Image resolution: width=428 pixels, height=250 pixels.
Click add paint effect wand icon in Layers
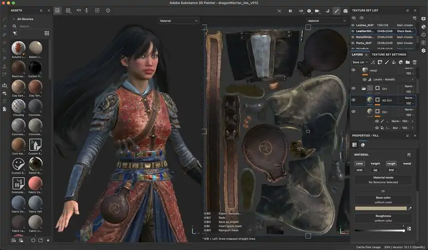[x=373, y=62]
